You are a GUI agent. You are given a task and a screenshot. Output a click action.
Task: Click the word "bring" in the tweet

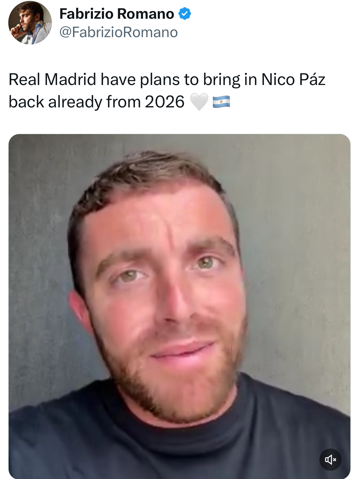pyautogui.click(x=222, y=80)
